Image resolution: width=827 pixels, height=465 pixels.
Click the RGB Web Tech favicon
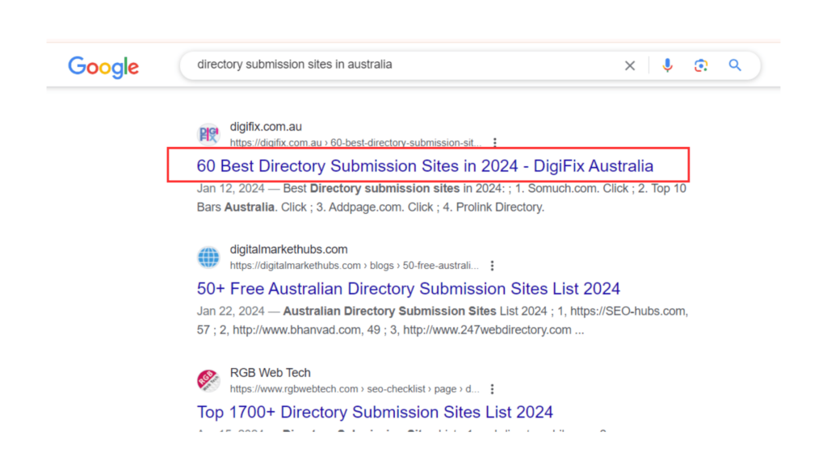coord(209,380)
